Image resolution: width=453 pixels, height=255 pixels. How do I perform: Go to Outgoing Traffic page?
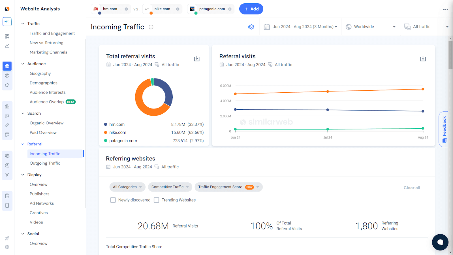45,163
